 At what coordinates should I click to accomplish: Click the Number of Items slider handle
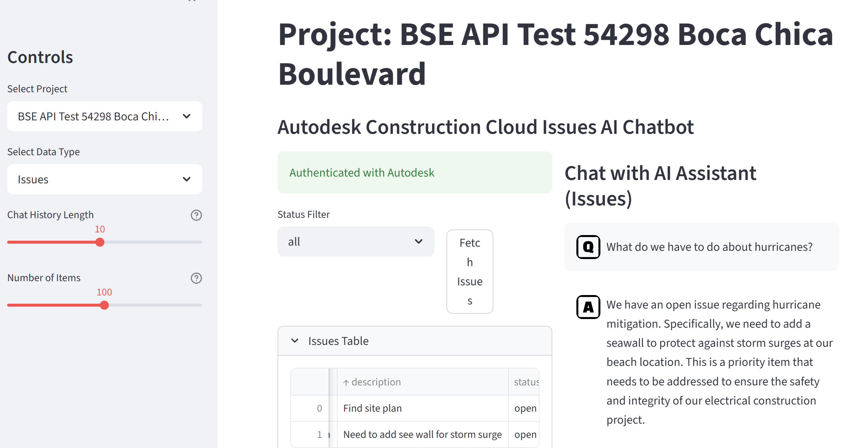pyautogui.click(x=104, y=306)
